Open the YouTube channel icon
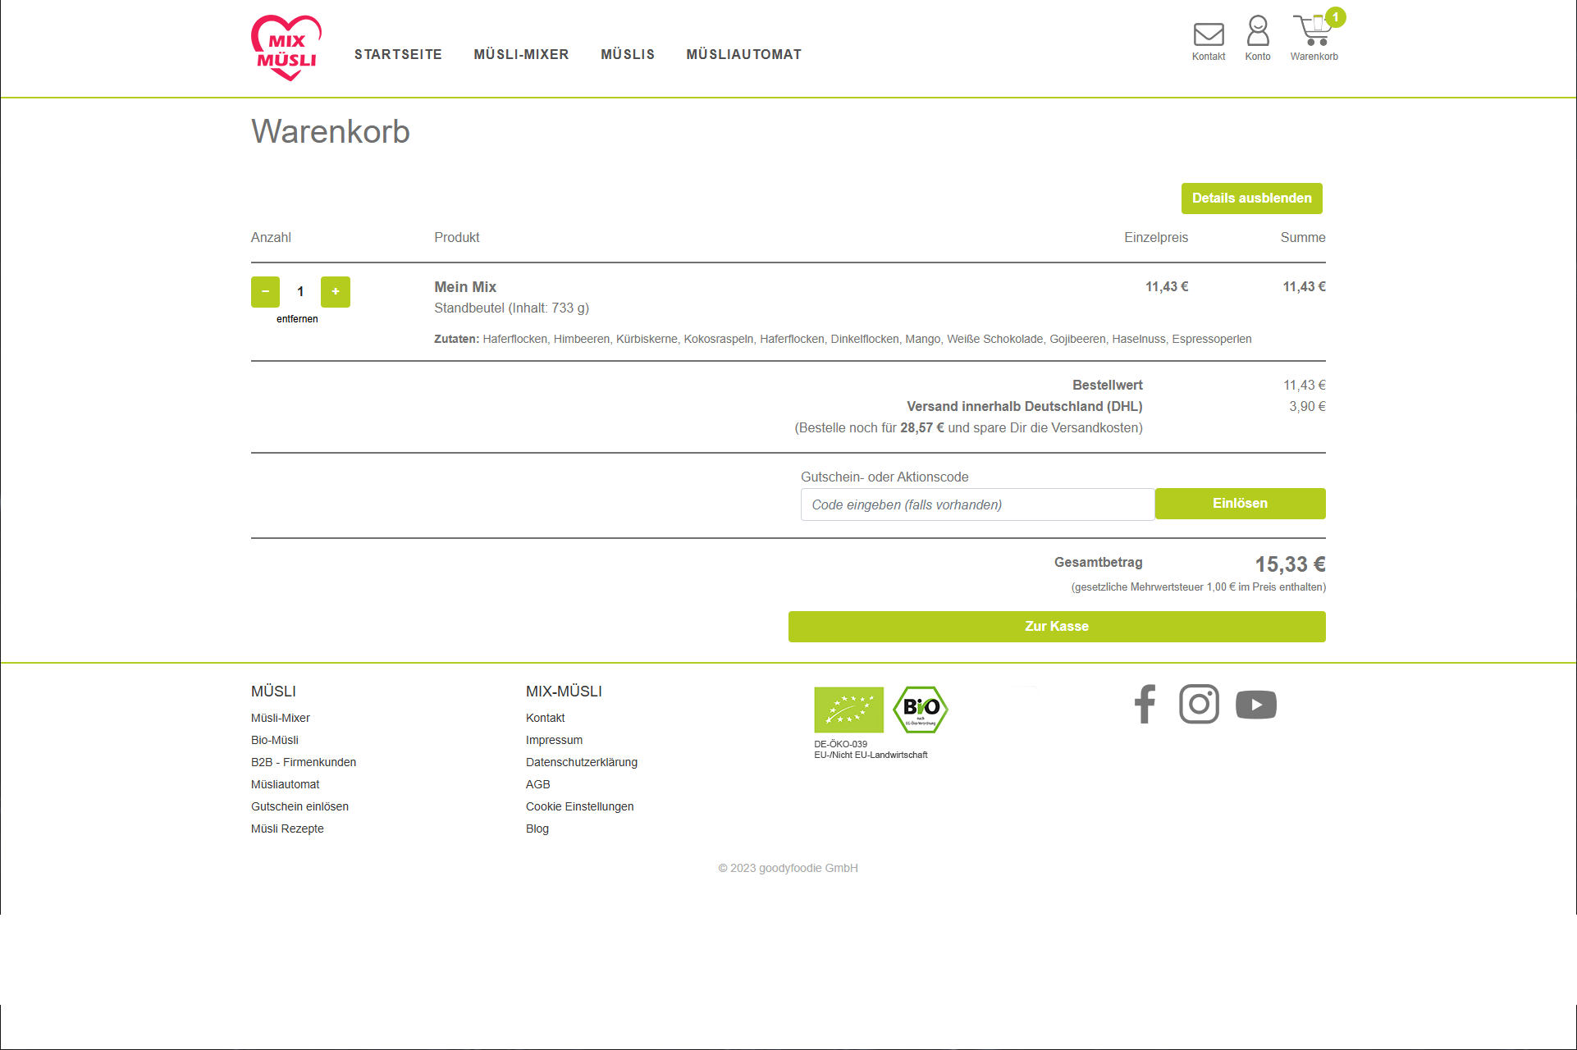Viewport: 1577px width, 1050px height. pos(1255,704)
